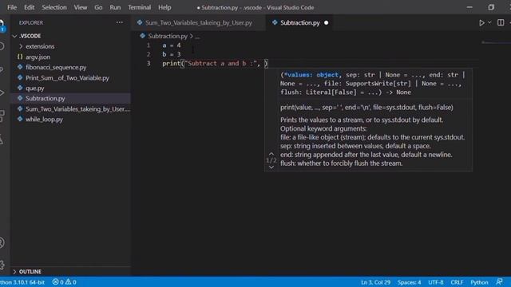Restore down the Visual Studio Code window
Image resolution: width=511 pixels, height=287 pixels.
491,7
